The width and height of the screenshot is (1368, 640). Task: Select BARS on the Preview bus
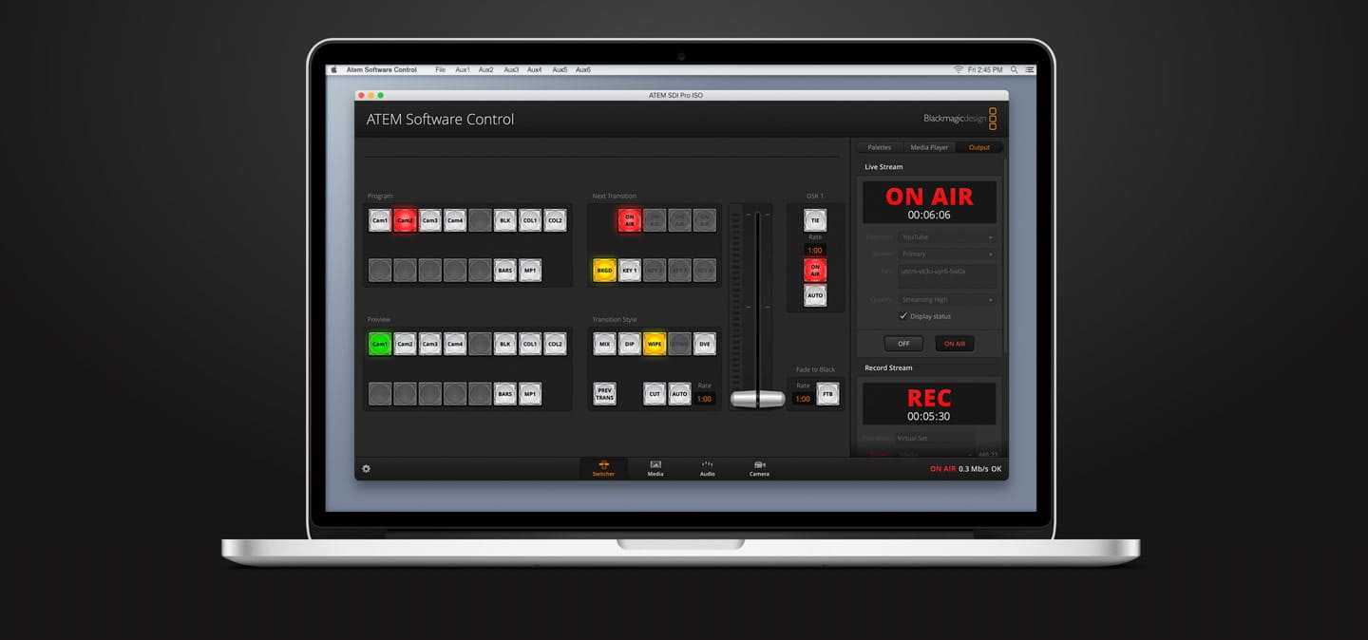coord(505,393)
